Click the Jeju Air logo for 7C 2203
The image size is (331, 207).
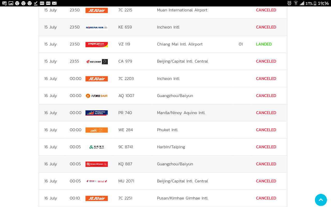tap(96, 79)
